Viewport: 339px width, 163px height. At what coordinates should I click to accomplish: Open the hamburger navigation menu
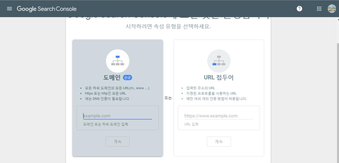(x=9, y=9)
